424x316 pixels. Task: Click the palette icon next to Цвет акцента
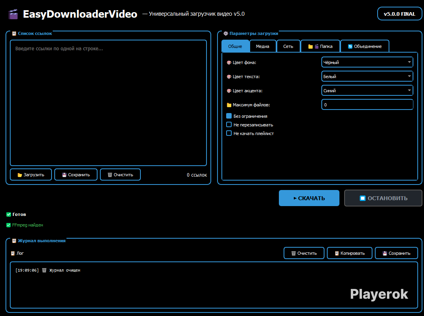point(229,91)
